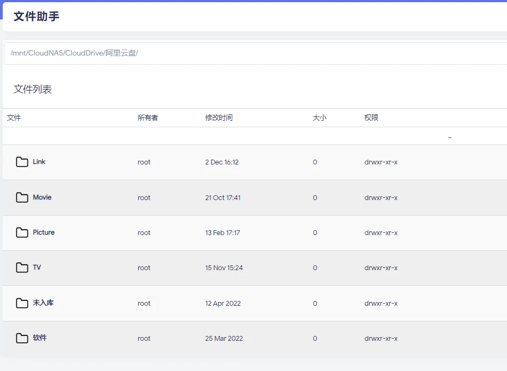Click the TV folder icon
This screenshot has height=371, width=507.
tap(22, 268)
